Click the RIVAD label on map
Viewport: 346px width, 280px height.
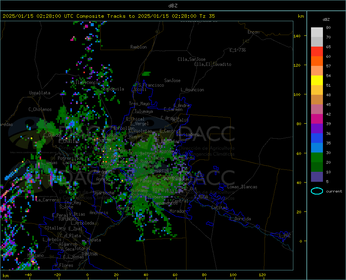158,190
